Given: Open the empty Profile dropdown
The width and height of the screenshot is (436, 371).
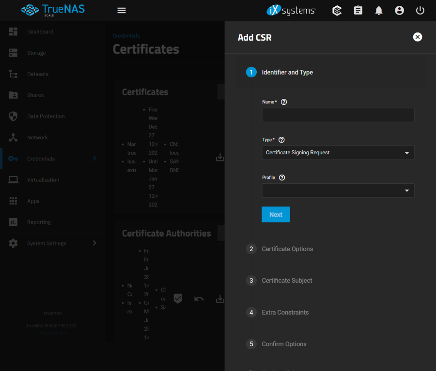Looking at the screenshot, I should pyautogui.click(x=338, y=191).
